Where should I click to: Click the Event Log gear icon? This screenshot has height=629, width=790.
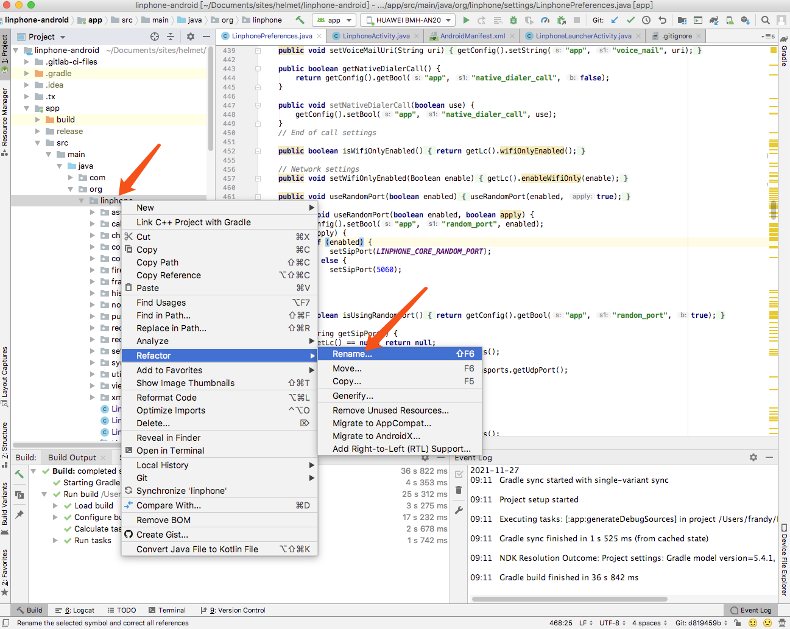point(753,457)
